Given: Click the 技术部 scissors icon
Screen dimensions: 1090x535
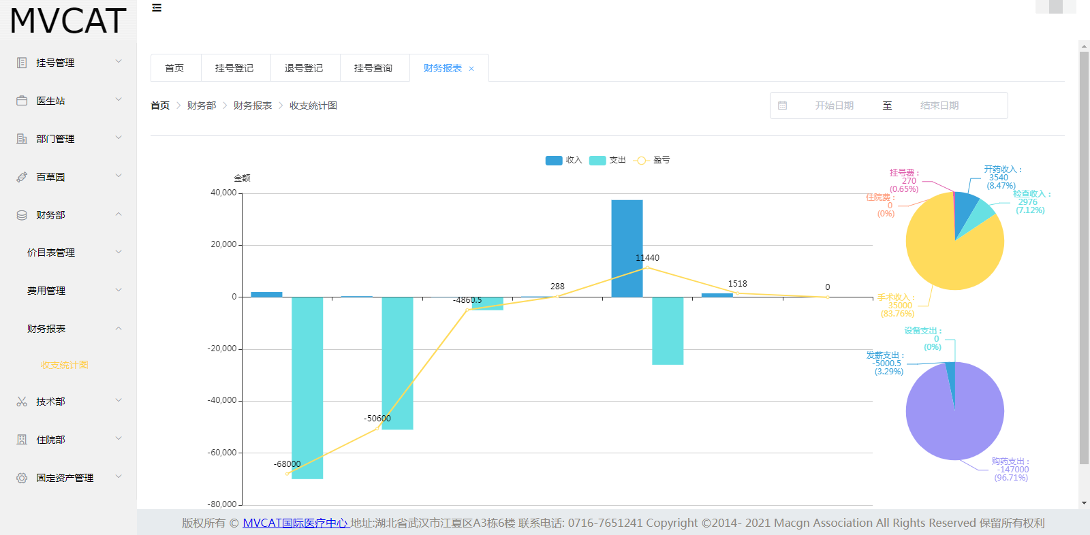Looking at the screenshot, I should click(x=22, y=402).
